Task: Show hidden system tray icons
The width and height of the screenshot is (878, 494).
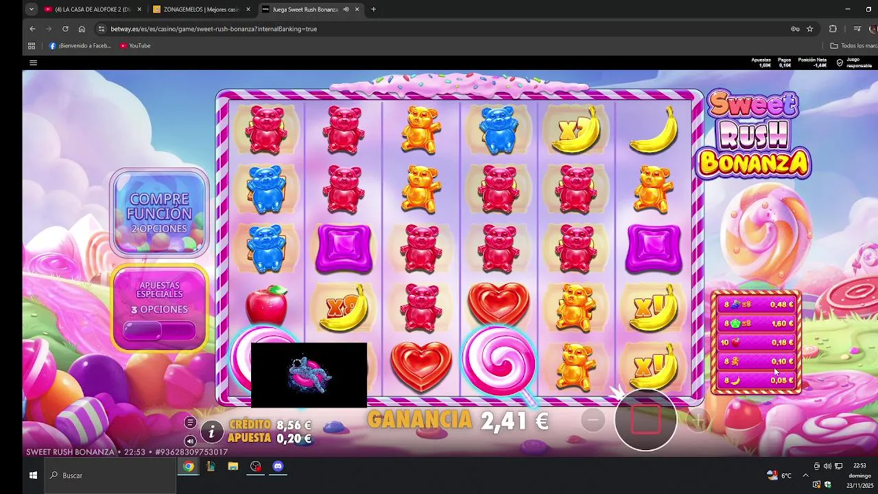Action: click(805, 475)
